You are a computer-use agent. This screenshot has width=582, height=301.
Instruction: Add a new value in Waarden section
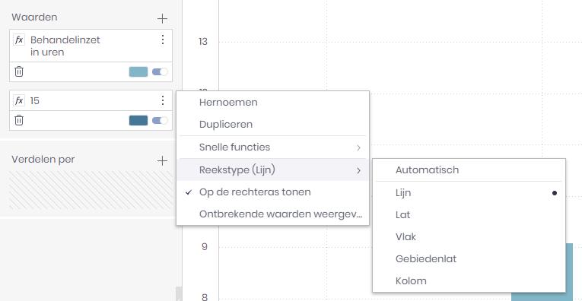point(162,18)
